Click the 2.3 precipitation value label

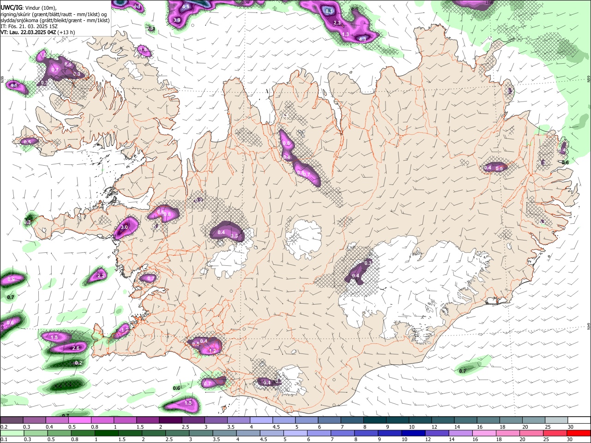pos(337,23)
